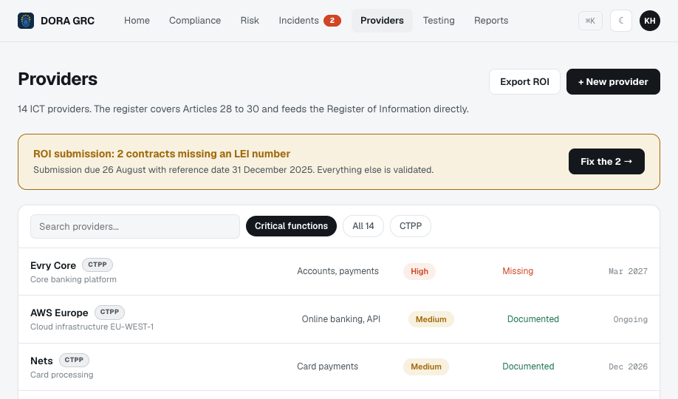Go to the Home tab
678x399 pixels.
click(137, 21)
